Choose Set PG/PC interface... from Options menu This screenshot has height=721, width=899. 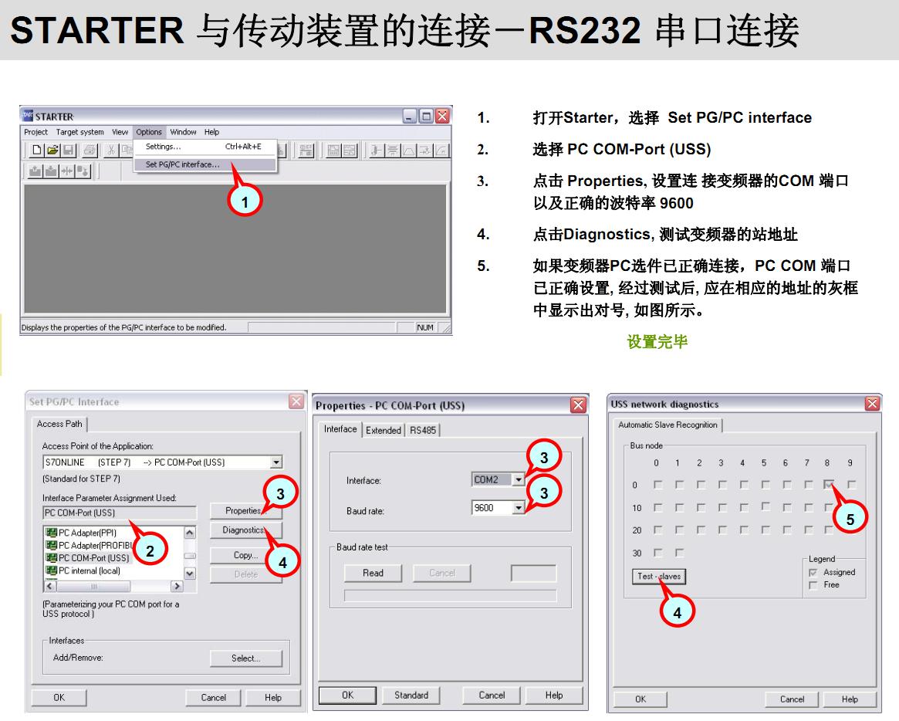[x=205, y=164]
